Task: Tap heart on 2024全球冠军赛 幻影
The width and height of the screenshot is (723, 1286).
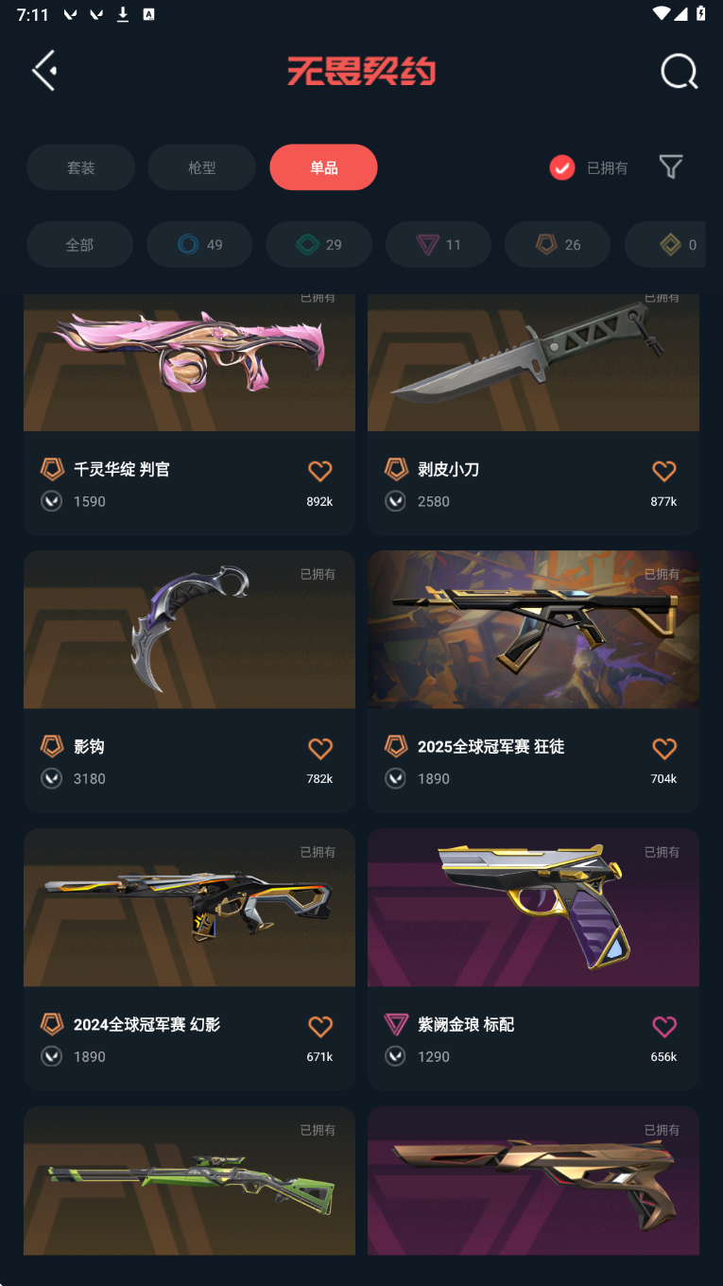Action: [x=320, y=1027]
